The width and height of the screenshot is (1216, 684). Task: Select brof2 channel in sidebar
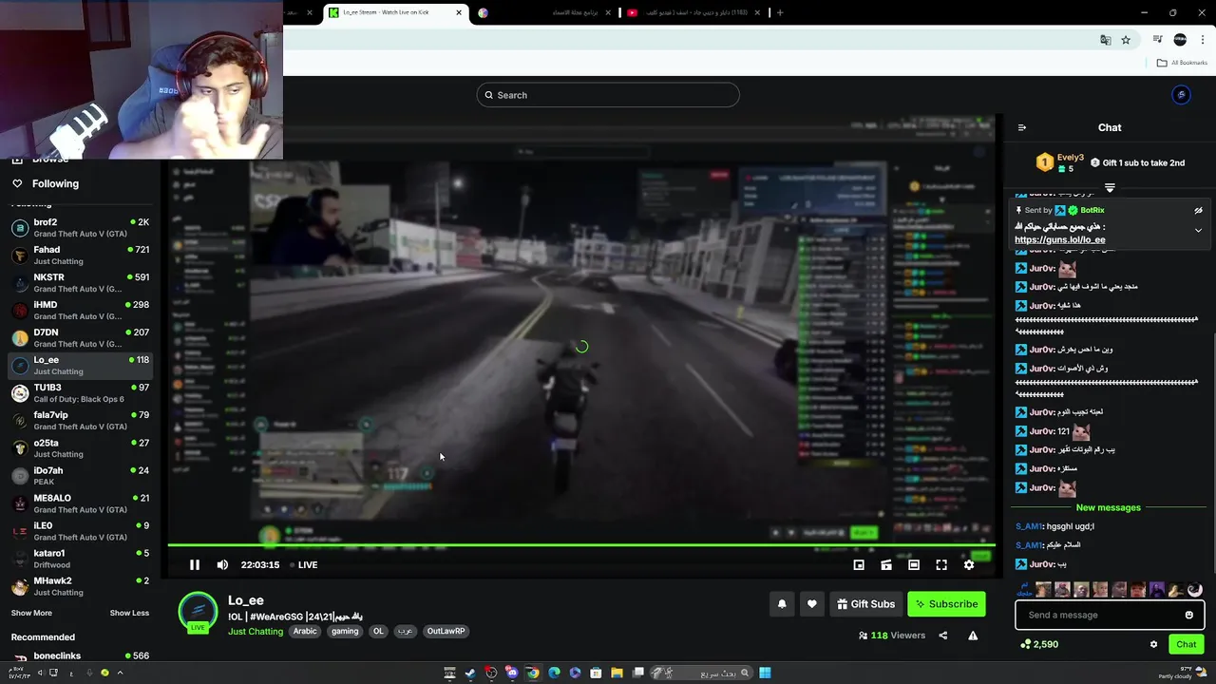80,228
